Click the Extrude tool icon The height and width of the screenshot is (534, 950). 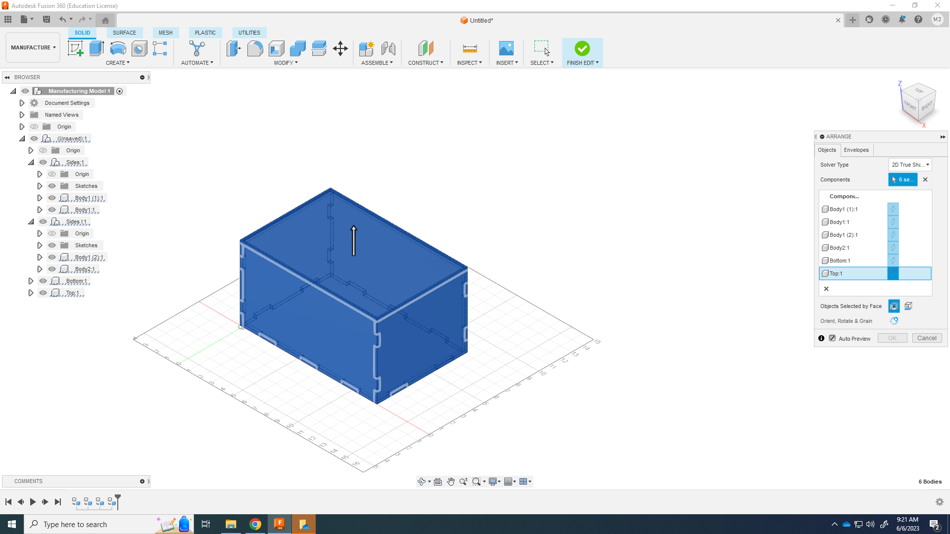click(96, 48)
